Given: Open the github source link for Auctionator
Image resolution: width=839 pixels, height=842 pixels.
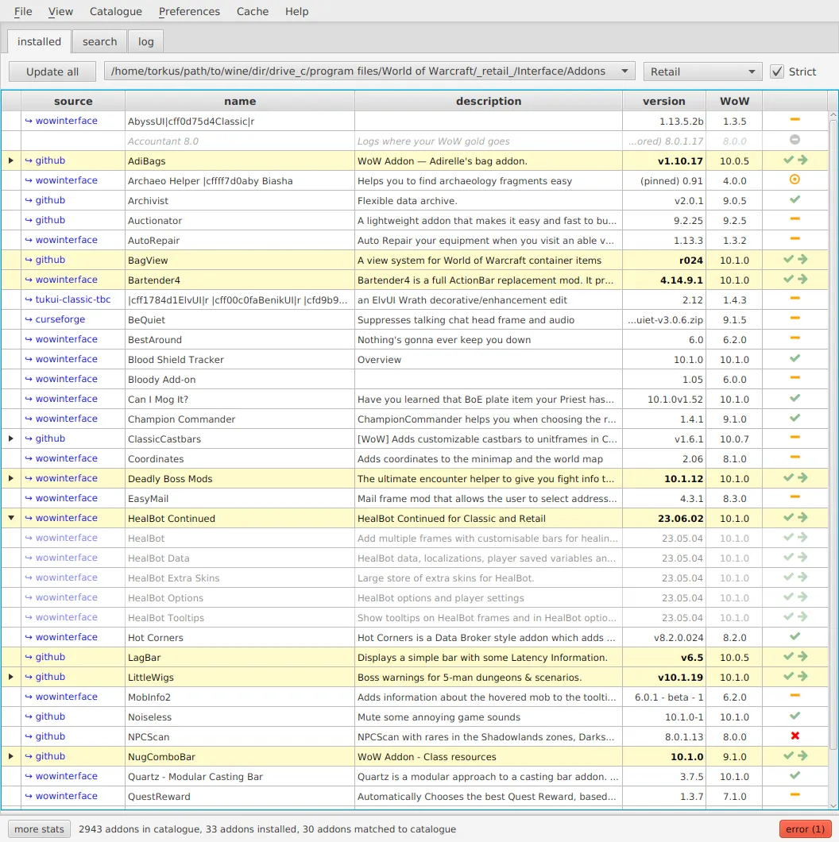Looking at the screenshot, I should tap(50, 219).
